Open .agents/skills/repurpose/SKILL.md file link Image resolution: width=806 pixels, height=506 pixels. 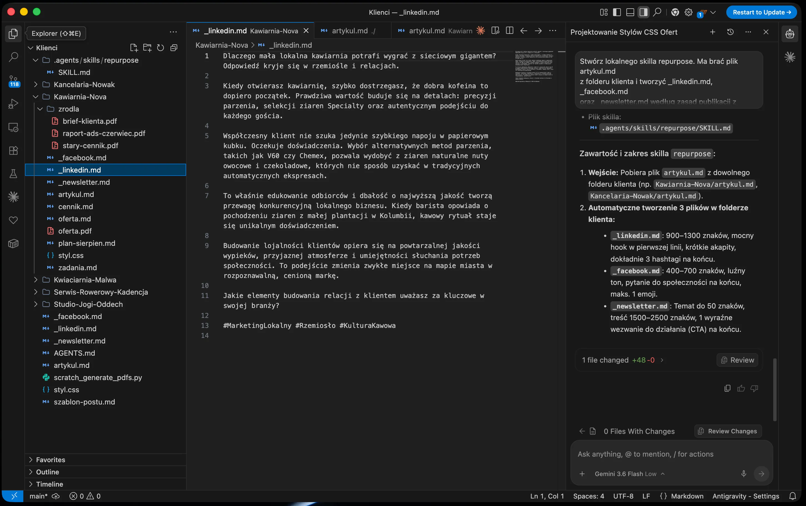pos(666,128)
